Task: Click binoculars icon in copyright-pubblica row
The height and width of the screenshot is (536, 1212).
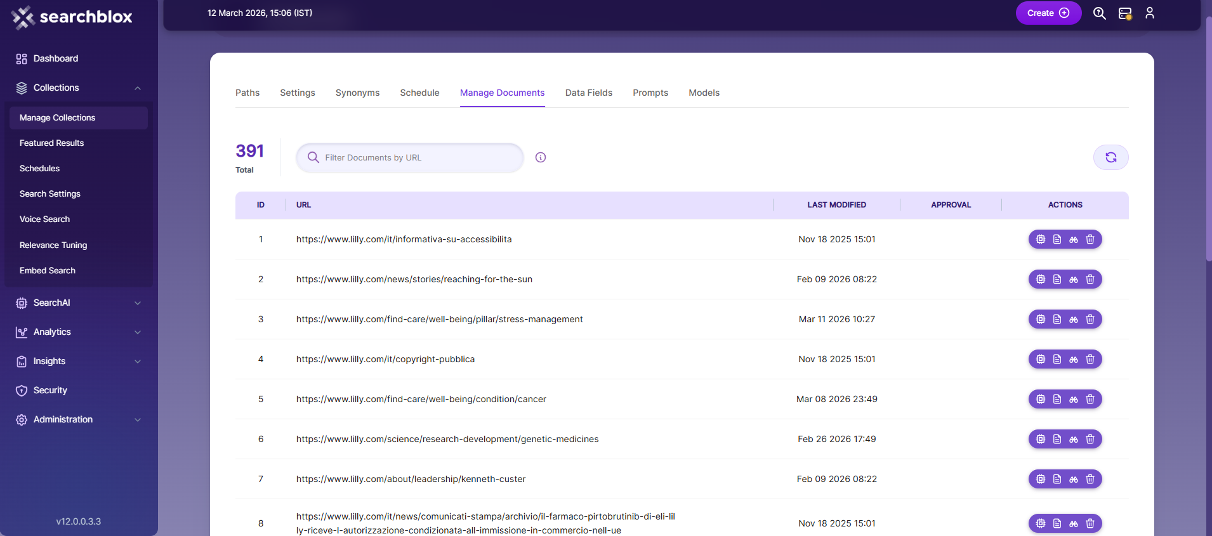Action: point(1074,359)
